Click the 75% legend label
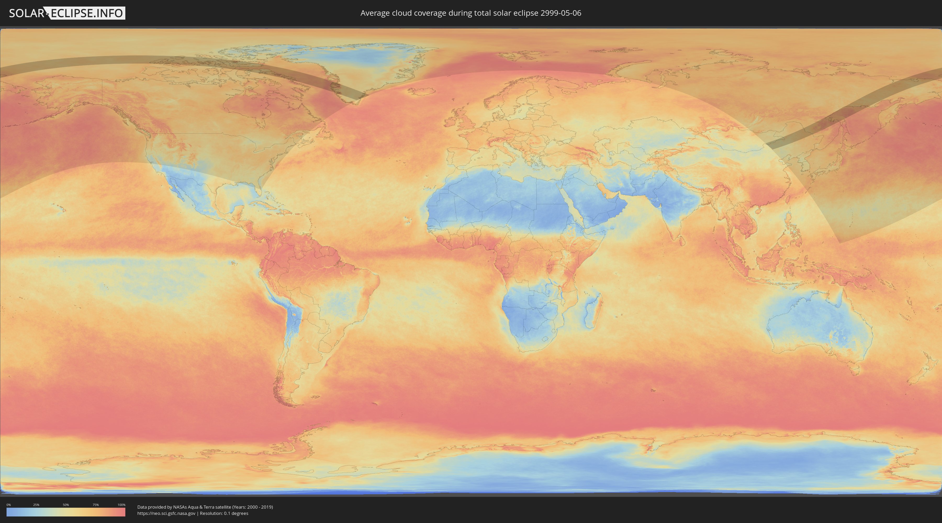 [x=96, y=505]
